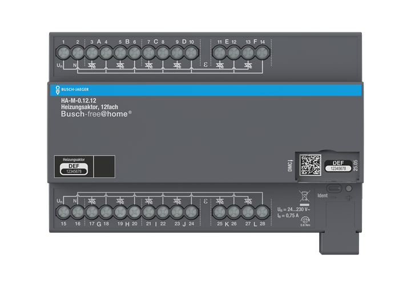This screenshot has width=411, height=287.
Task: Click the "25.05" date code
Action: click(x=356, y=166)
